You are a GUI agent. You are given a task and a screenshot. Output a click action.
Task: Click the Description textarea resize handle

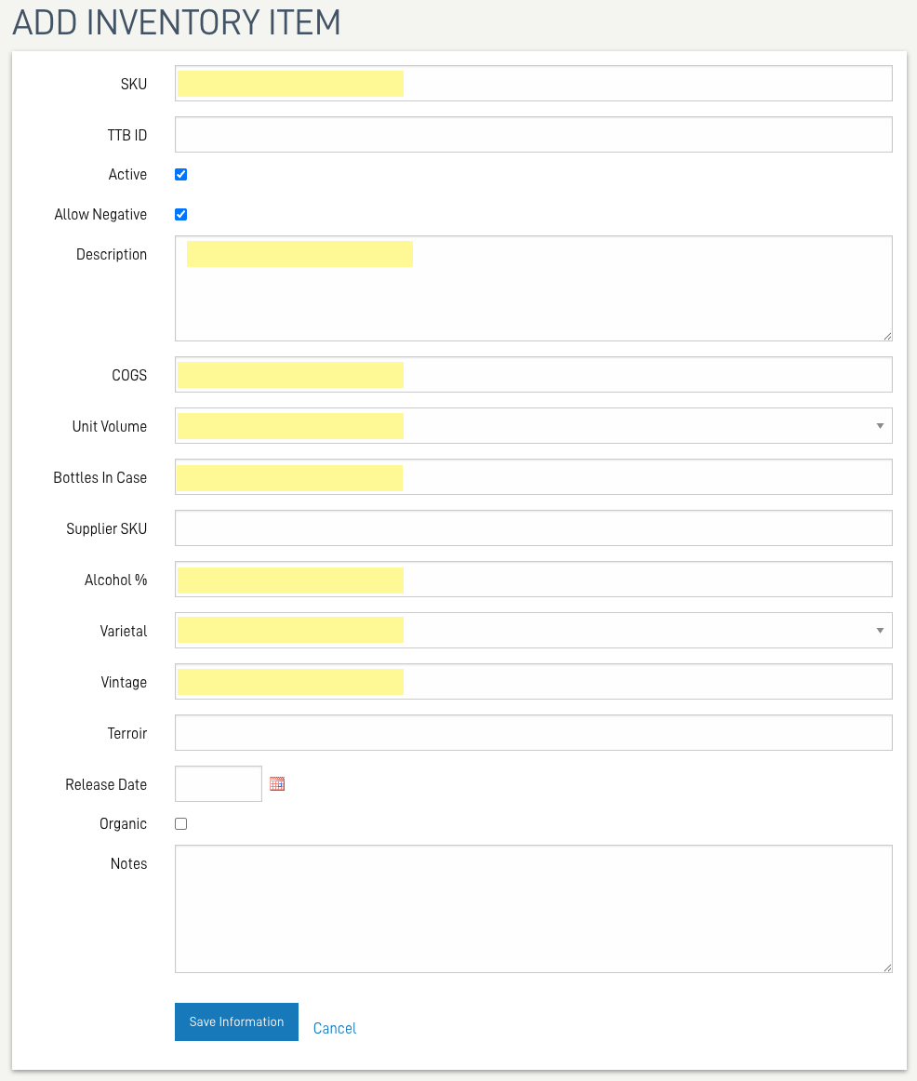pyautogui.click(x=887, y=336)
